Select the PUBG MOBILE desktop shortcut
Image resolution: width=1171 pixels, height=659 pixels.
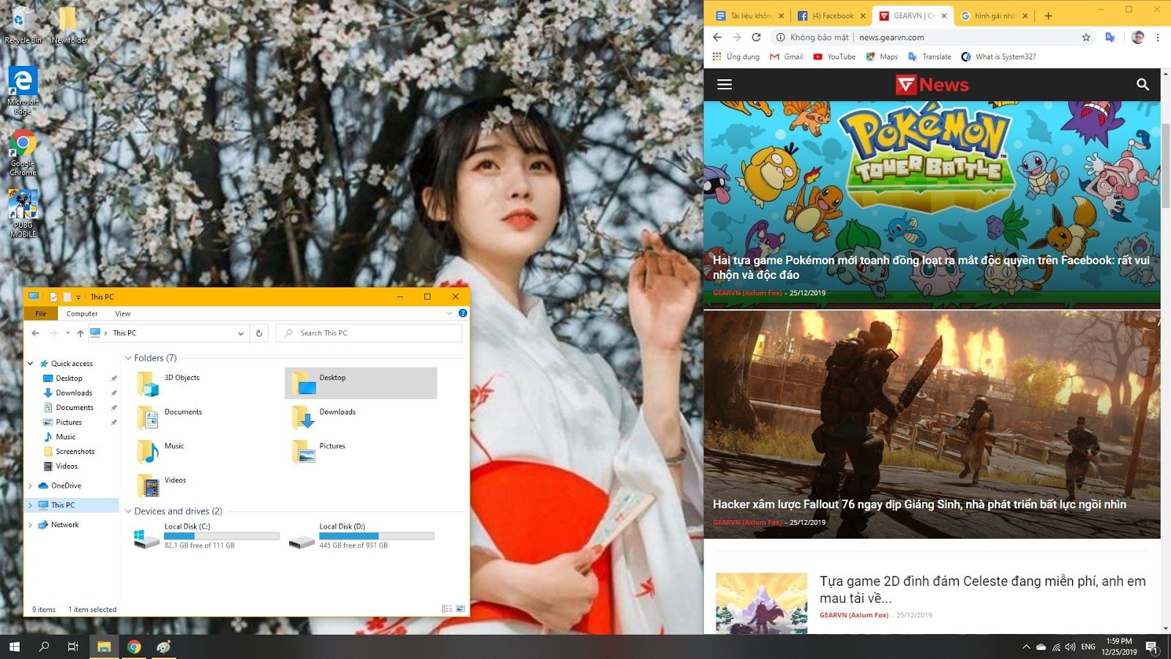tap(23, 213)
